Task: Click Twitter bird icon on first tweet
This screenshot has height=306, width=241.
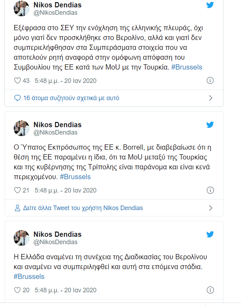Action: 210,5
